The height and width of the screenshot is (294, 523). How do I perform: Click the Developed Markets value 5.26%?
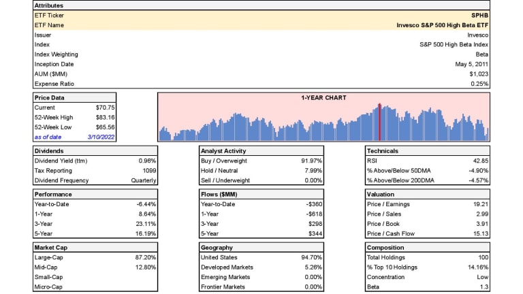[x=313, y=267]
